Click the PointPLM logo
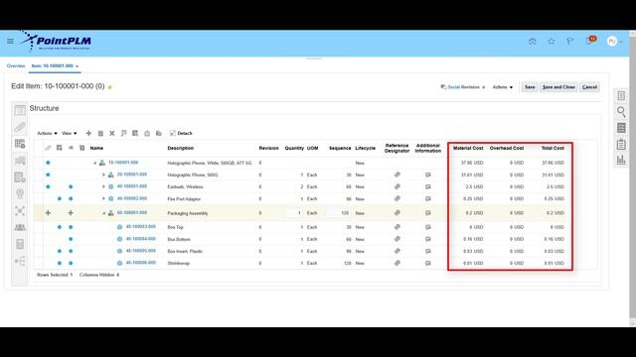The width and height of the screenshot is (636, 357). pyautogui.click(x=57, y=41)
